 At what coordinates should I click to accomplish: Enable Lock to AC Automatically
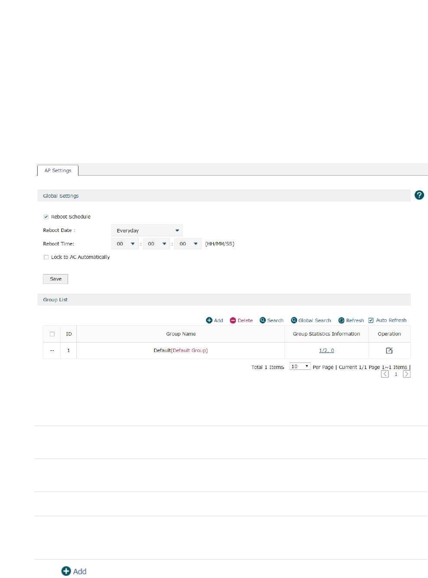pos(46,257)
